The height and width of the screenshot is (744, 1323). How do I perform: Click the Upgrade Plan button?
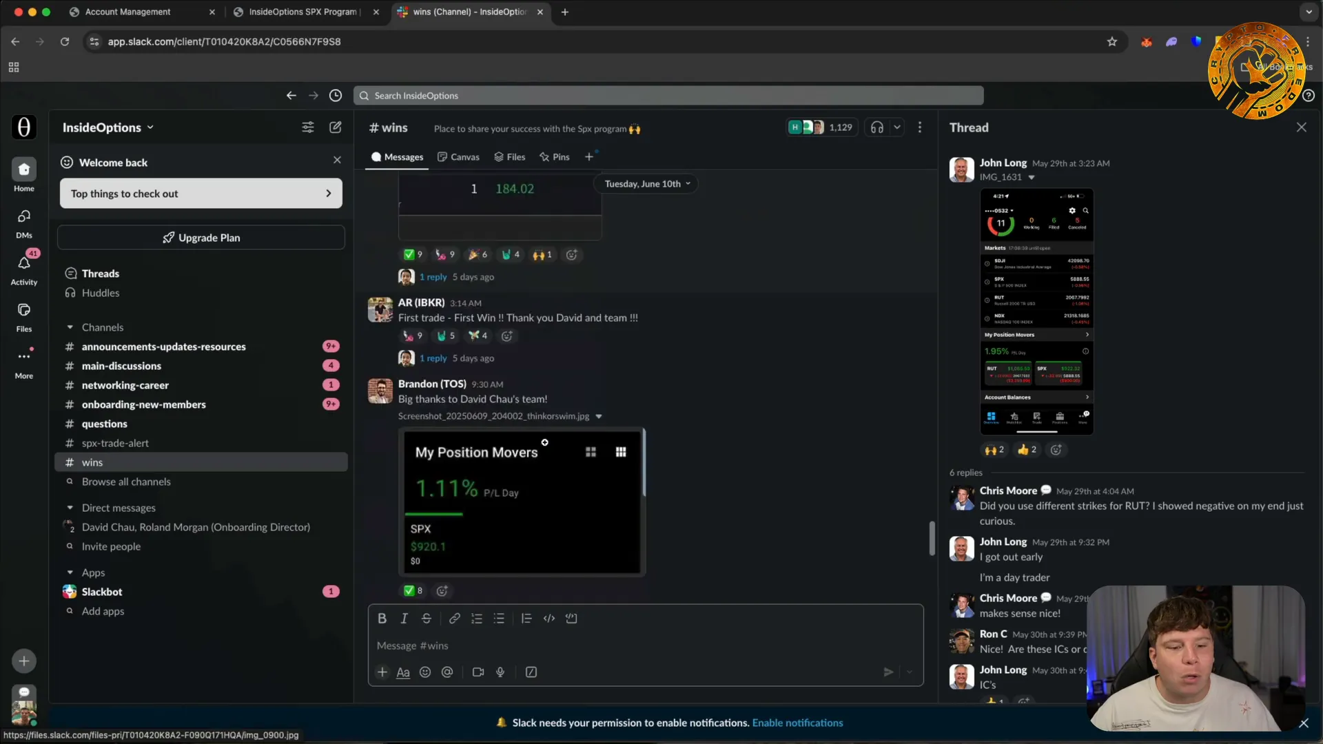[201, 238]
